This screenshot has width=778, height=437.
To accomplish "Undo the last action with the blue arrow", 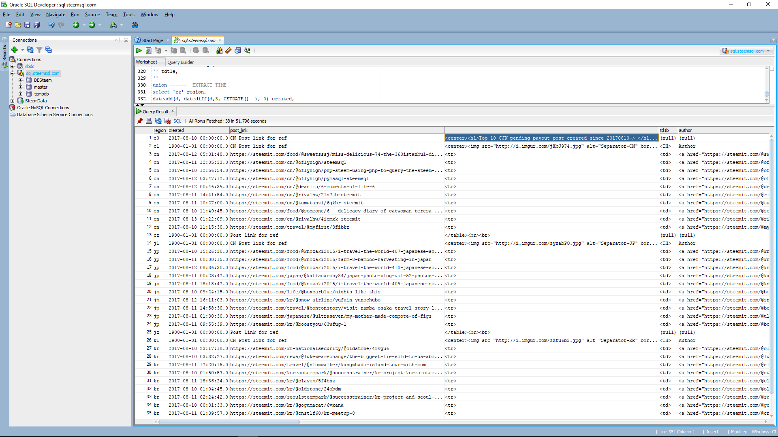I will coord(51,25).
